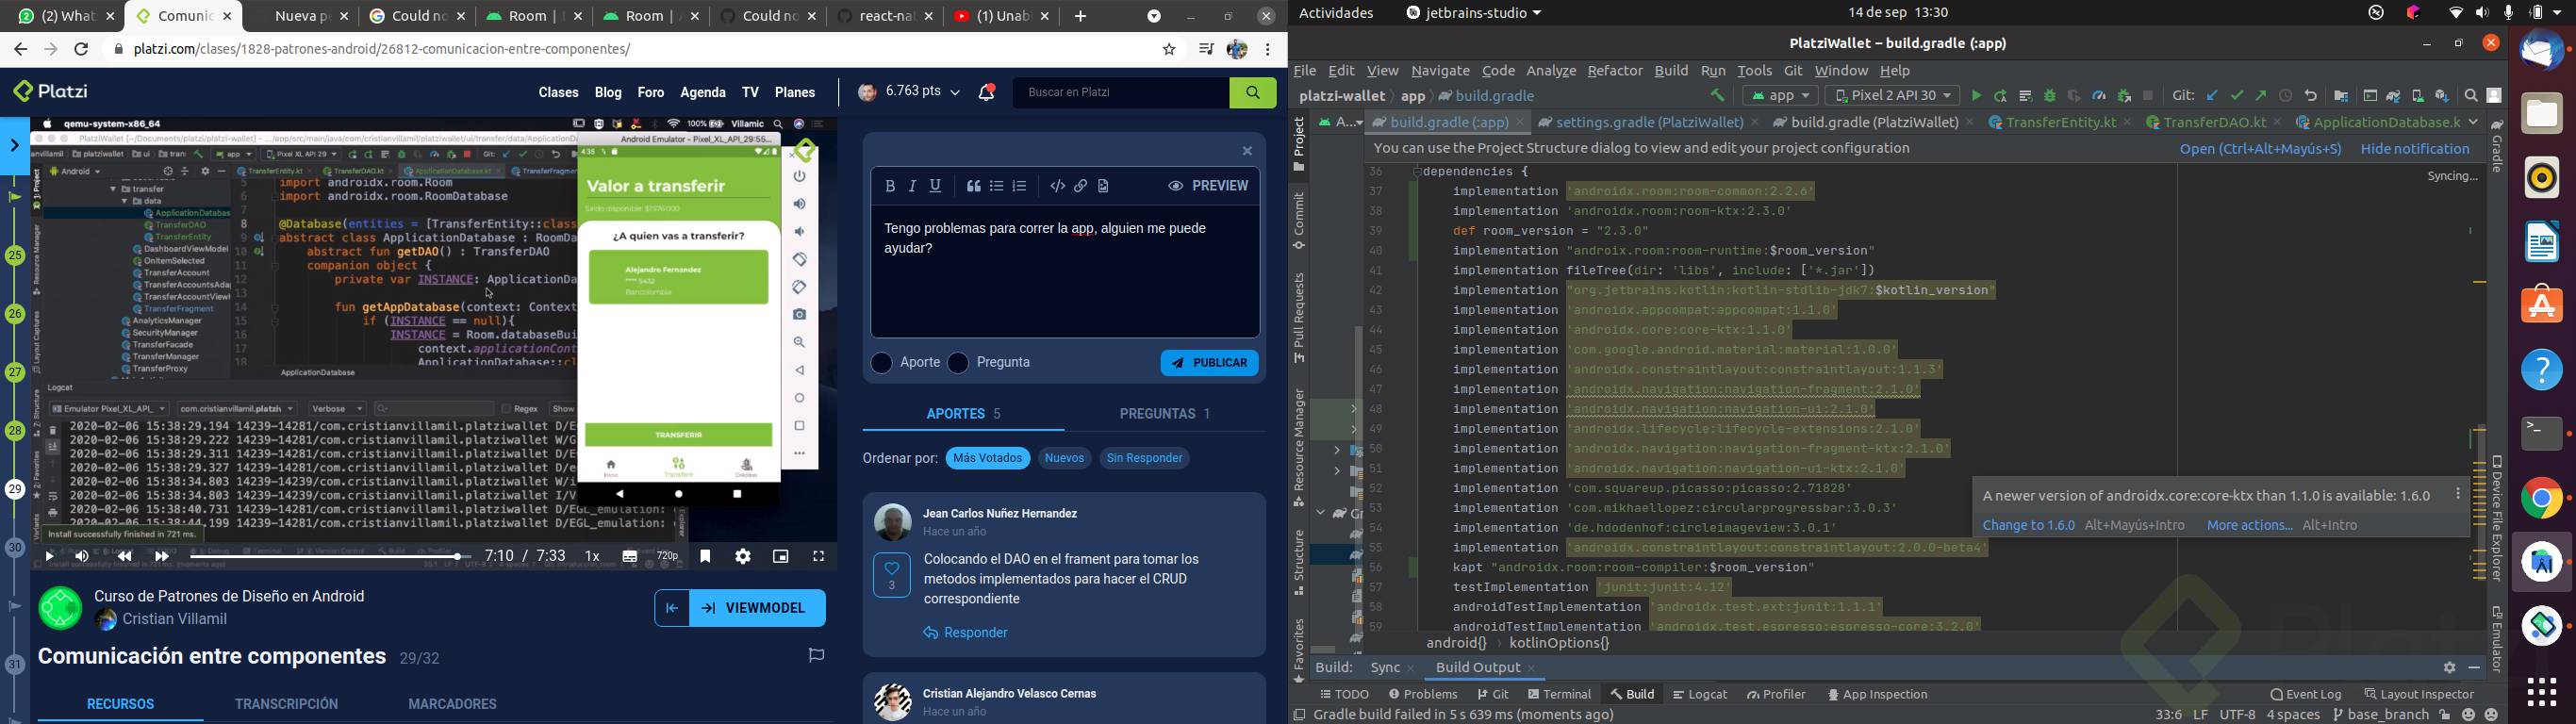Insert a hyperlink with link icon
Screen dimensions: 2576x724
[1081, 186]
